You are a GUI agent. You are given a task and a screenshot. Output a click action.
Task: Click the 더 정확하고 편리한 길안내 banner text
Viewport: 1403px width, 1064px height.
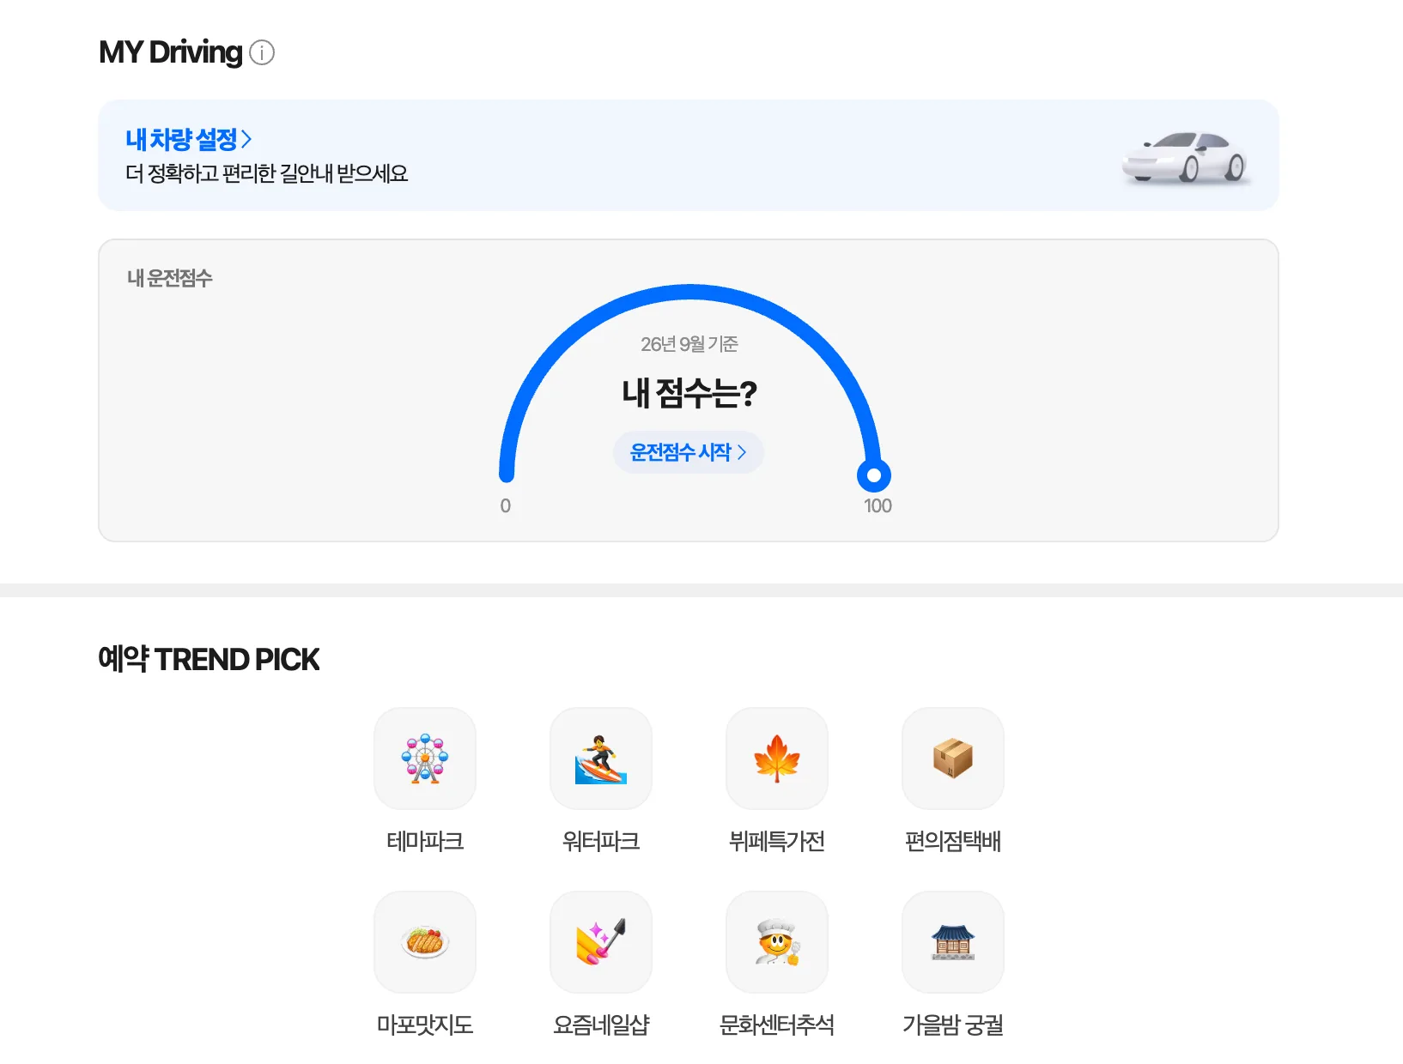tap(267, 173)
